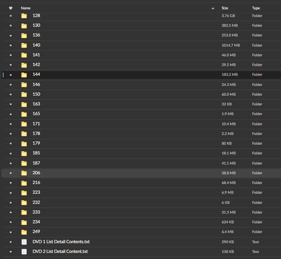Viewport: 281px width, 259px height.
Task: Open DVD 1 List Detail Contents.txt
Action: [x=61, y=242]
